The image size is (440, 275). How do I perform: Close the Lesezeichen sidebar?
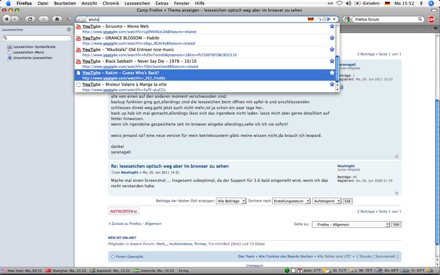point(69,29)
